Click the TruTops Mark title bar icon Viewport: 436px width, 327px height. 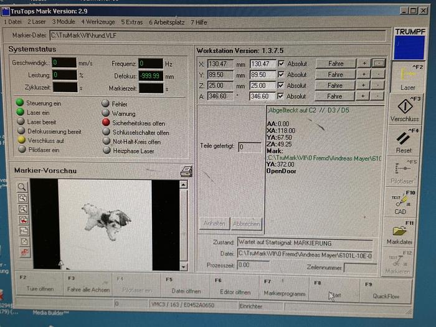tap(5, 11)
